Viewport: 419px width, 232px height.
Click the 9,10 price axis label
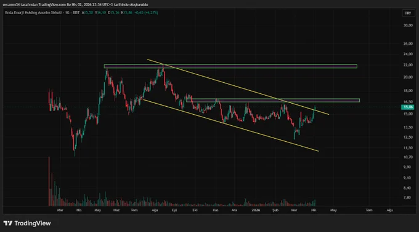(407, 178)
